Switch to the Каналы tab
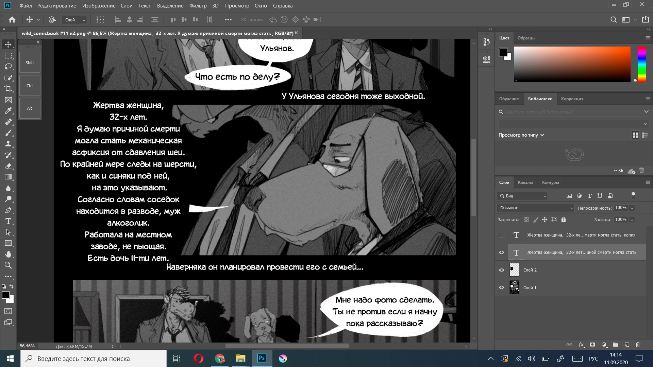 [x=525, y=182]
